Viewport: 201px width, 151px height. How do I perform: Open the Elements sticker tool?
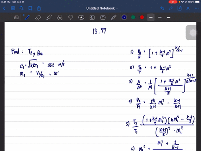(81, 18)
